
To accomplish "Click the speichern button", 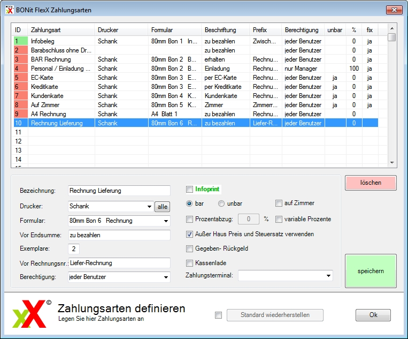I will [371, 271].
